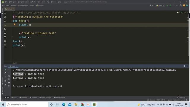Image resolution: width=190 pixels, height=107 pixels.
Task: Click wrench settings icon in Run panel
Action: click(5, 73)
